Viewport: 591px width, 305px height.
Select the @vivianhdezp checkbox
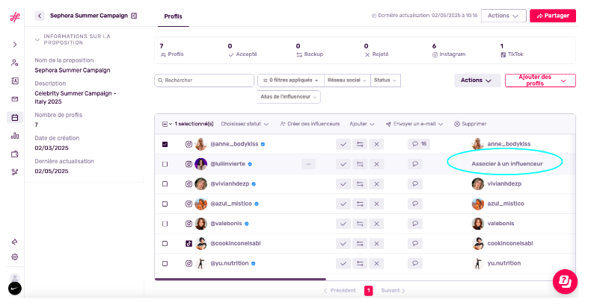click(x=165, y=184)
